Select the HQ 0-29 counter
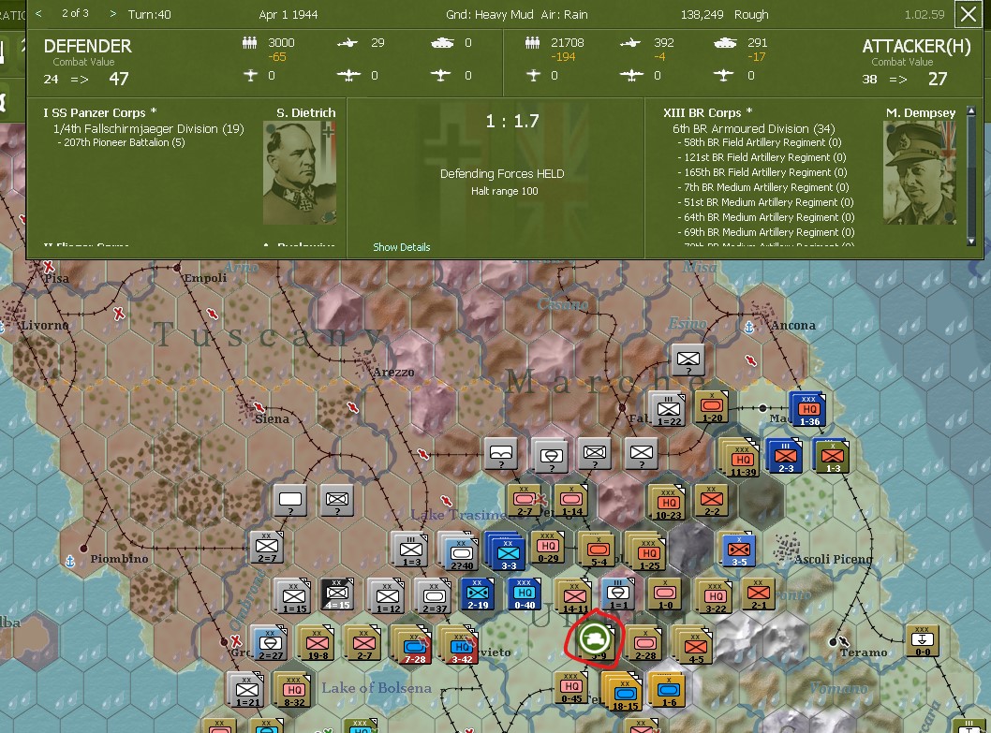The height and width of the screenshot is (733, 991). point(548,547)
